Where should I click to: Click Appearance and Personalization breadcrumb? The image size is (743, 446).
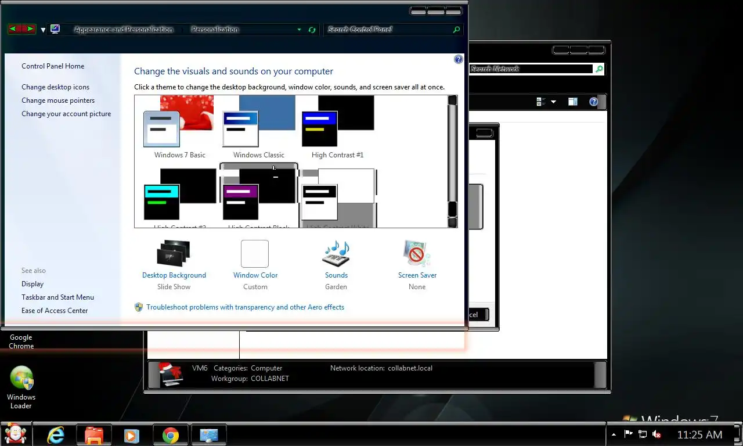coord(124,30)
